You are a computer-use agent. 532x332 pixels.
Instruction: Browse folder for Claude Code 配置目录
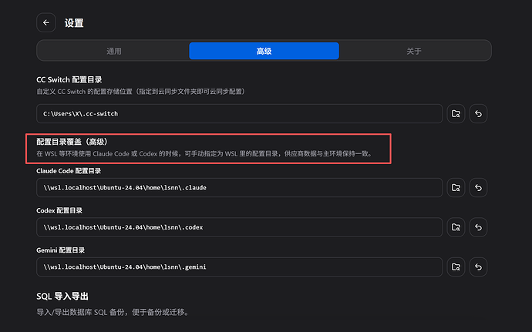click(x=456, y=187)
